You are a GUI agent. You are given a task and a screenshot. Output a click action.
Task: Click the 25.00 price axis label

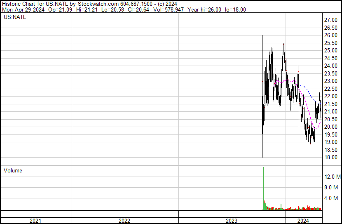(x=330, y=51)
